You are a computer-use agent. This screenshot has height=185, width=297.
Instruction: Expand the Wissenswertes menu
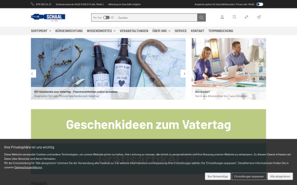[x=101, y=31]
